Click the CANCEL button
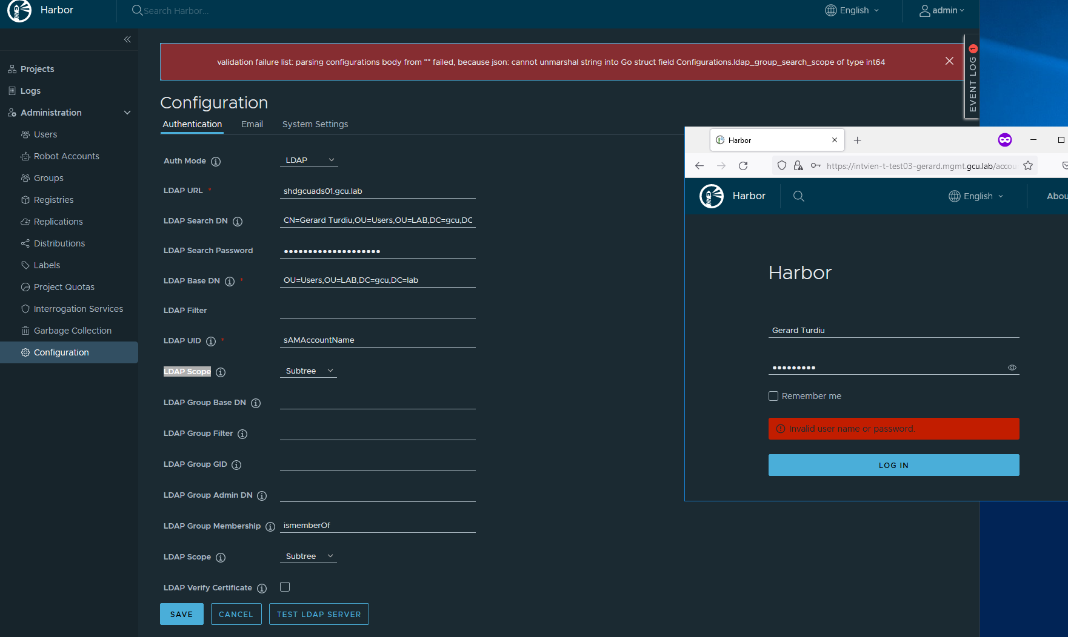This screenshot has width=1068, height=637. click(236, 614)
